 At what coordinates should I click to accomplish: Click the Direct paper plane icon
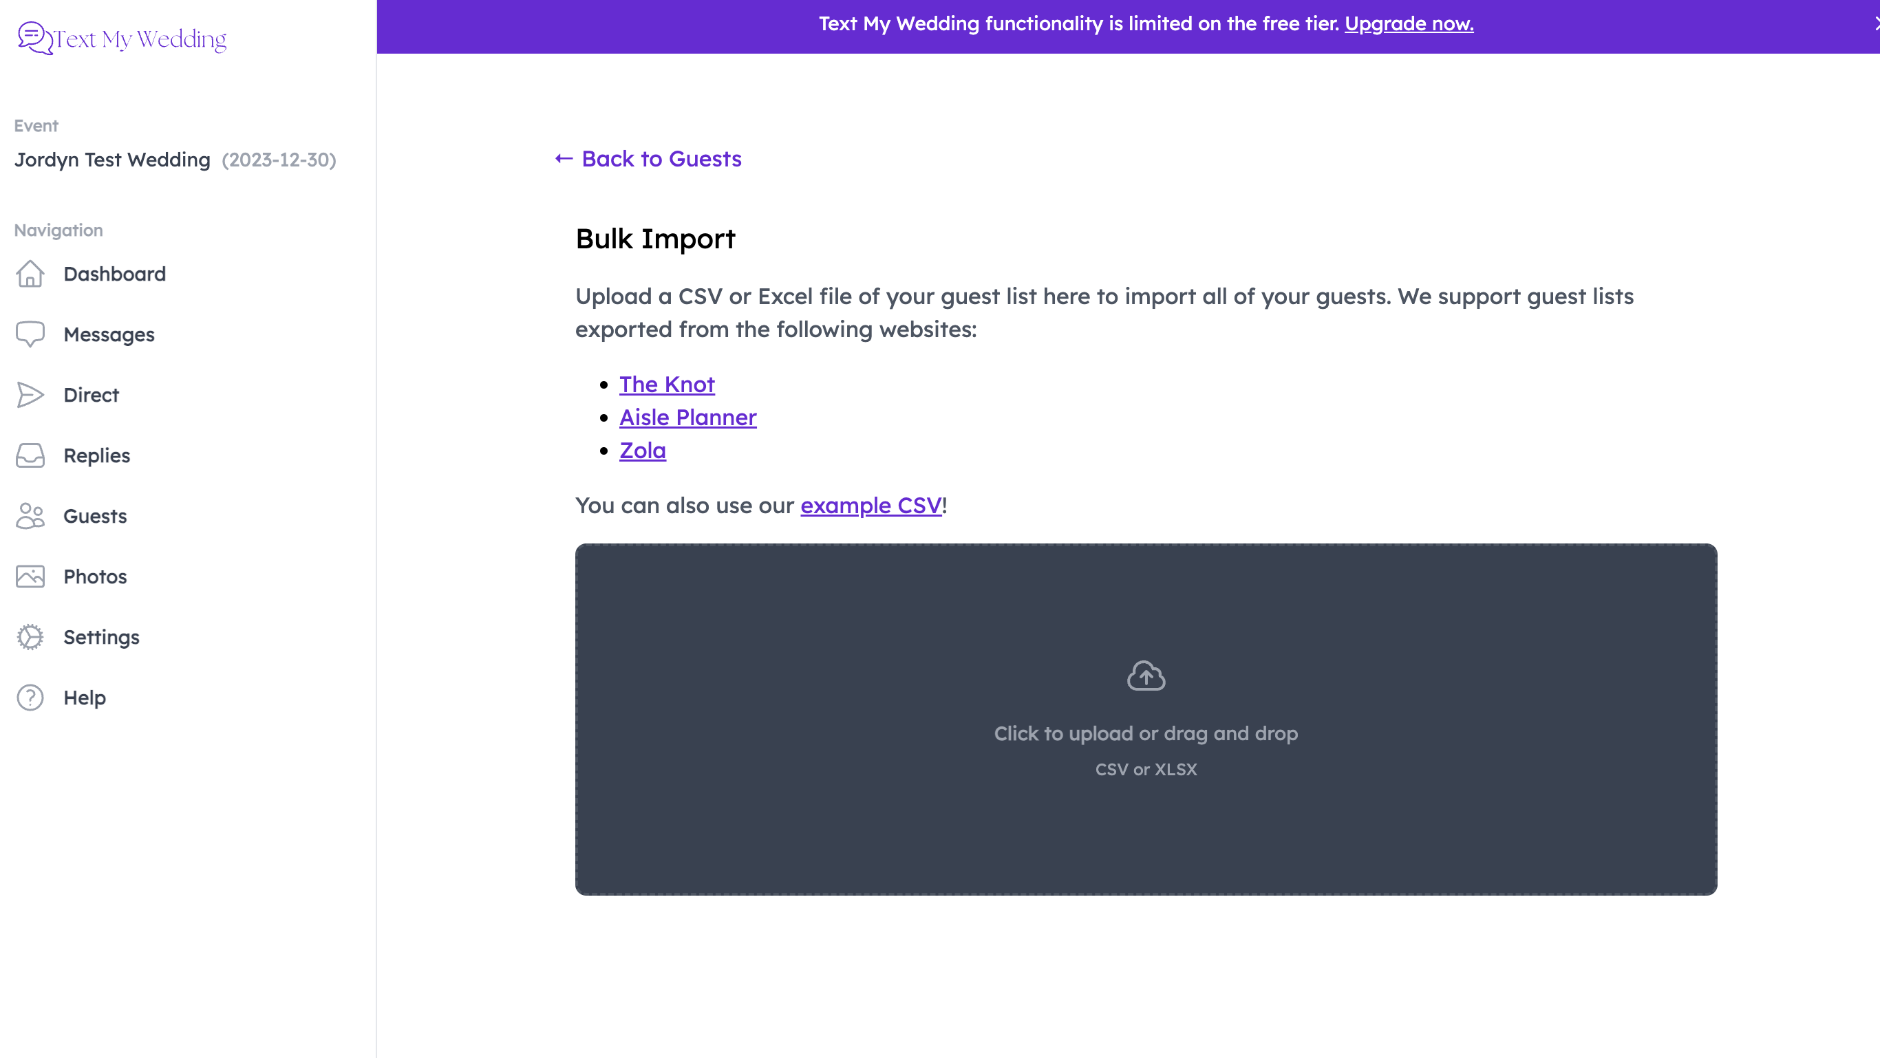(x=30, y=395)
